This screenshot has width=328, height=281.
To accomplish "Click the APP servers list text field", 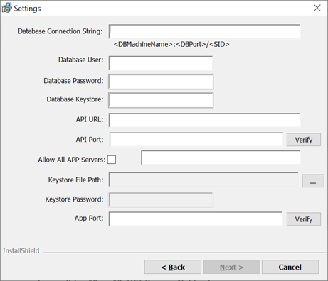I will [221, 158].
